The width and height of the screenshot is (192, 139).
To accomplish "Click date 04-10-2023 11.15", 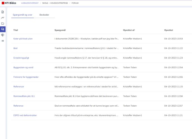I will click(x=173, y=86).
